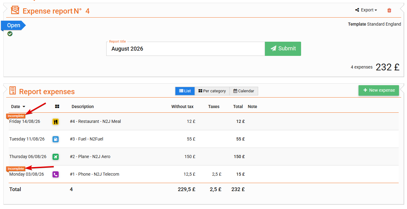Screen dimensions: 407x209
Task: Click the 229,5 £ total without tax
Action: tap(187, 189)
